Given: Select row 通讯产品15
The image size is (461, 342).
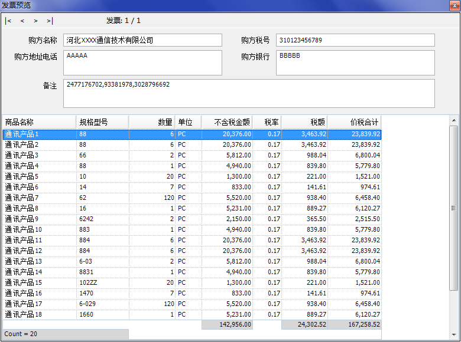Looking at the screenshot, I should coord(192,283).
